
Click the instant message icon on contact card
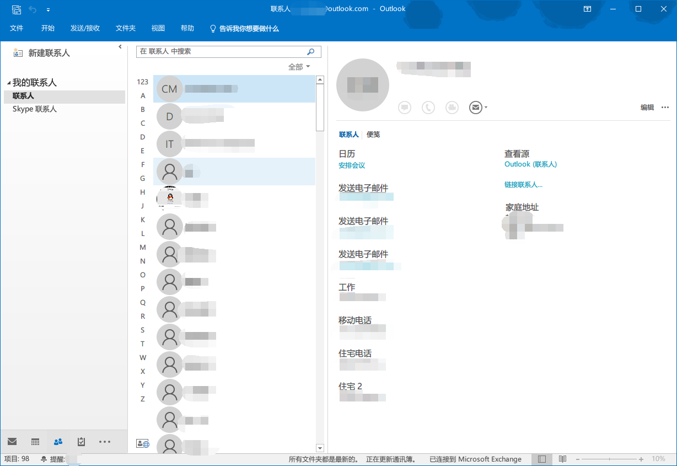tap(405, 108)
